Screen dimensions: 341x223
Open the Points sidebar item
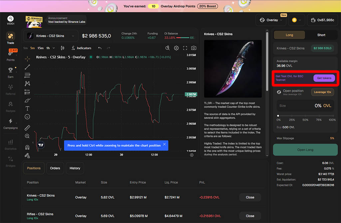[x=10, y=55]
